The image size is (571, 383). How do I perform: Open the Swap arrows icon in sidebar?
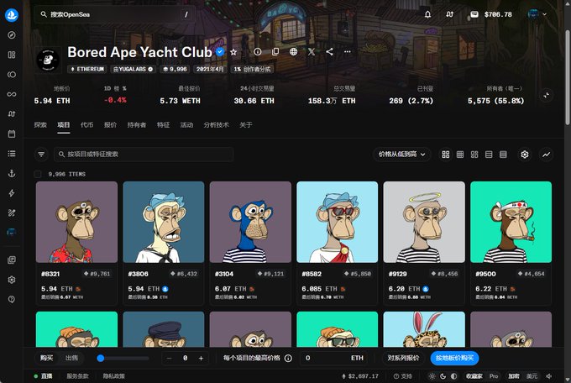[x=12, y=114]
